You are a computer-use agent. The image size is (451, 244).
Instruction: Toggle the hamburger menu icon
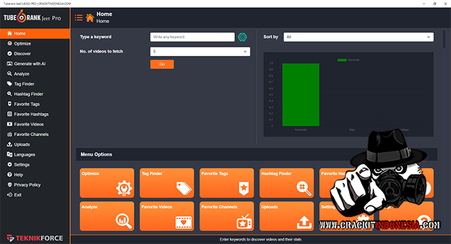pos(78,18)
